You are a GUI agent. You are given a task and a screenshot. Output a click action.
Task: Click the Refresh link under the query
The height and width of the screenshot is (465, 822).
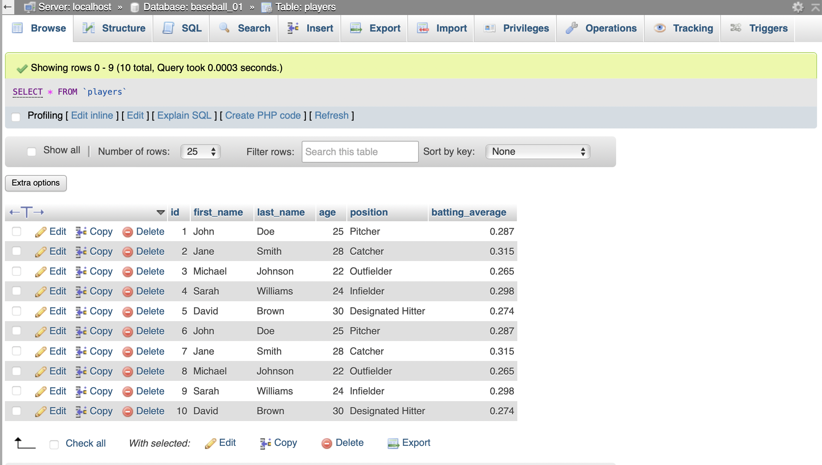[332, 115]
